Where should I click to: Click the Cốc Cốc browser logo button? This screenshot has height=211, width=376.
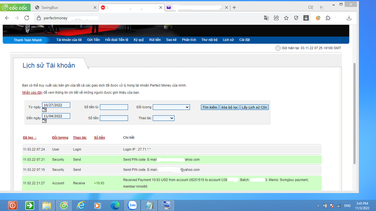click(15, 8)
